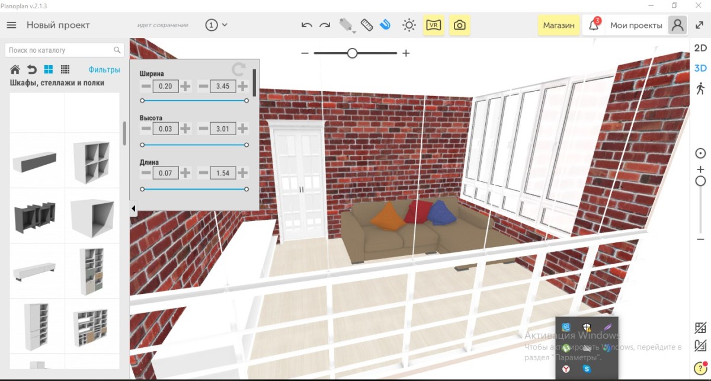Click the Ширина range slider
This screenshot has width=711, height=381.
[x=194, y=101]
